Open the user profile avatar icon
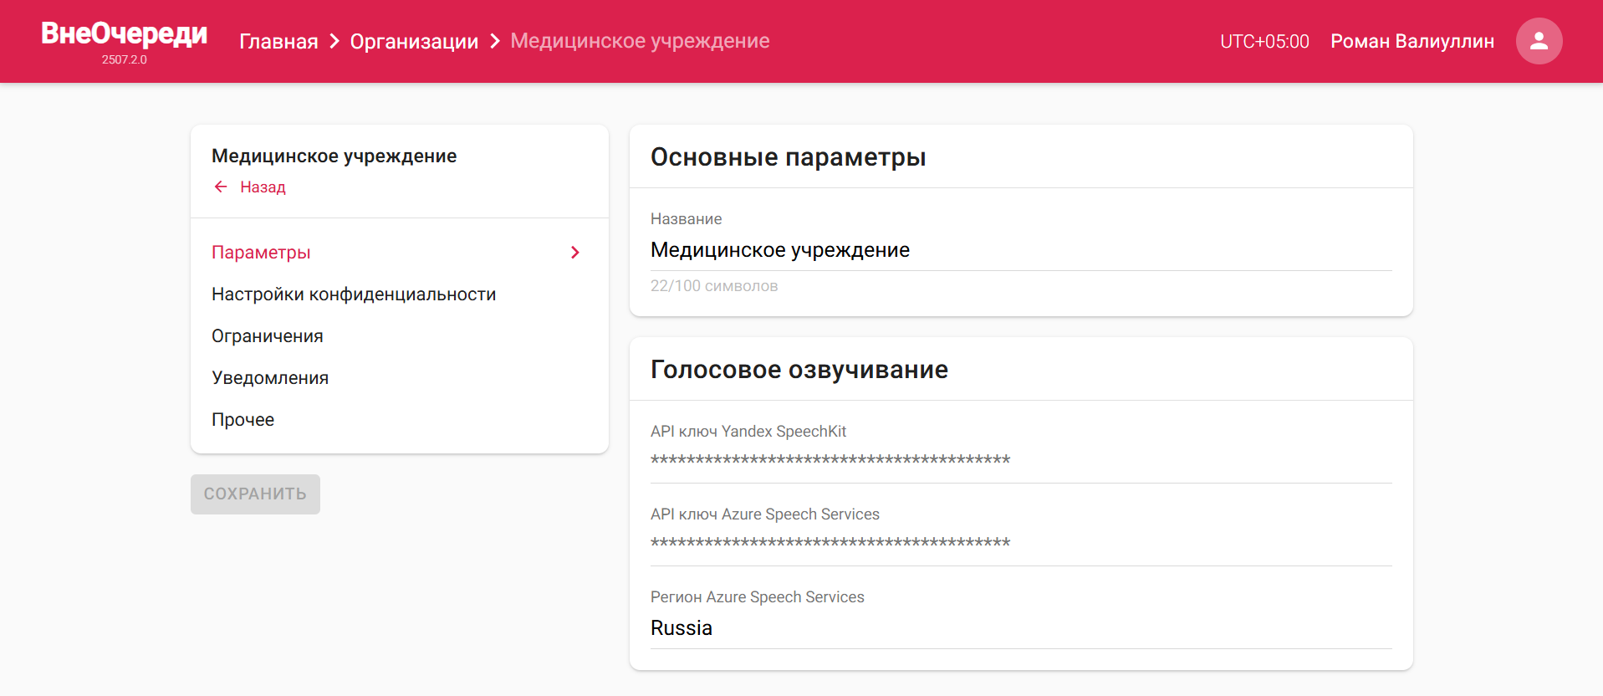1603x696 pixels. click(x=1539, y=41)
